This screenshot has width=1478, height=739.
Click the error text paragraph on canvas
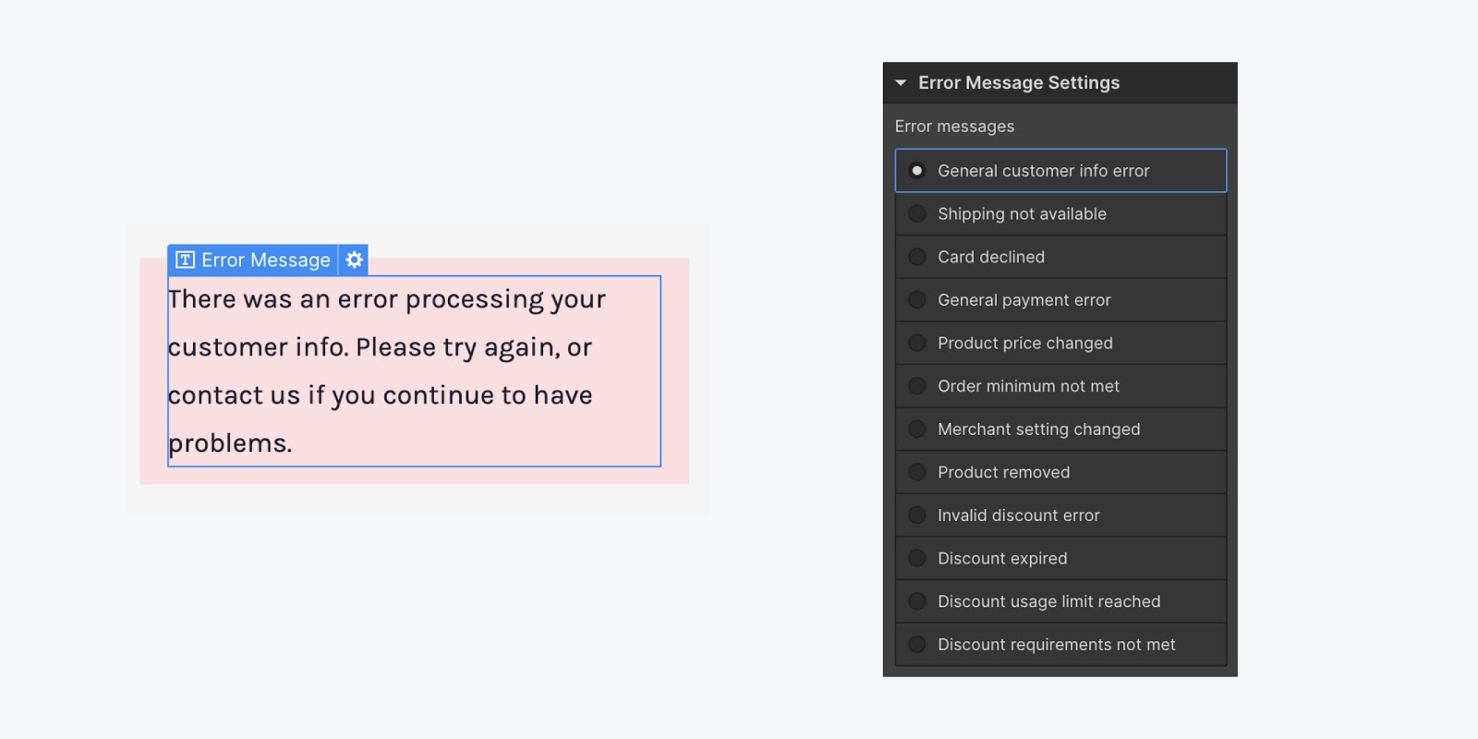click(414, 371)
